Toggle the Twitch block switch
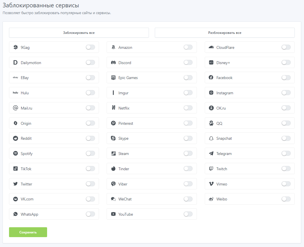The width and height of the screenshot is (304, 247). point(286,169)
